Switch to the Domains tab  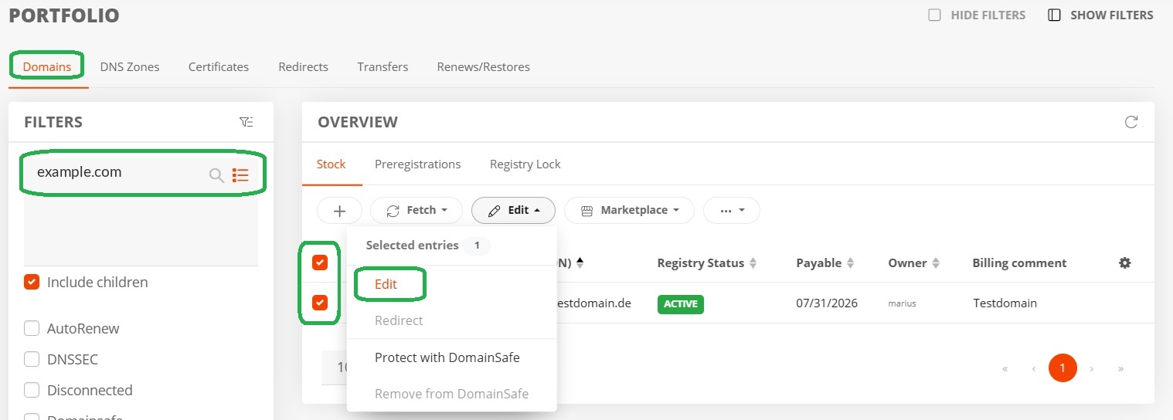click(47, 66)
